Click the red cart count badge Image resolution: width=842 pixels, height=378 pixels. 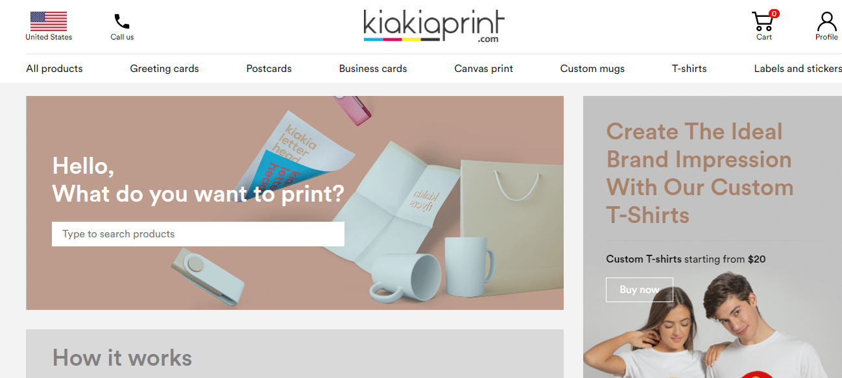click(774, 14)
